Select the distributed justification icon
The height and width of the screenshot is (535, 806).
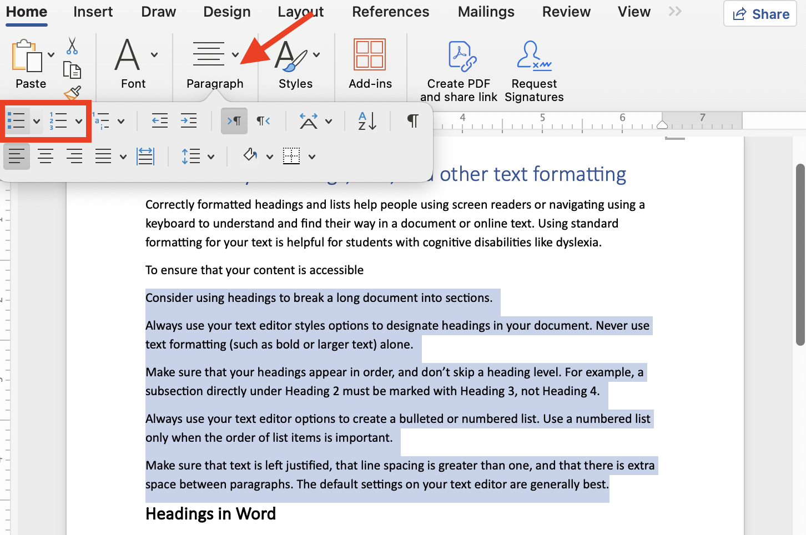pyautogui.click(x=145, y=156)
